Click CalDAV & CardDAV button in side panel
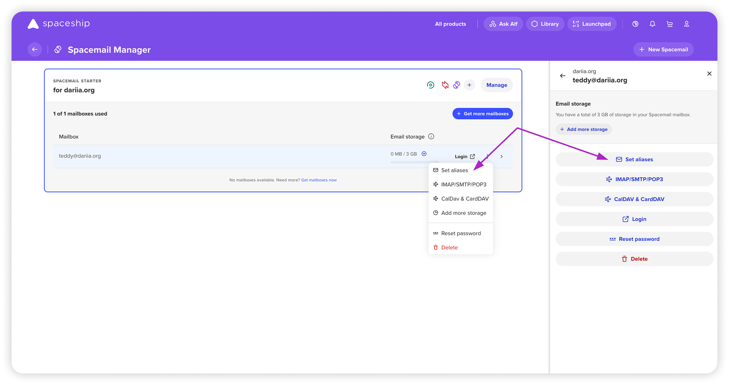This screenshot has width=729, height=385. 634,199
